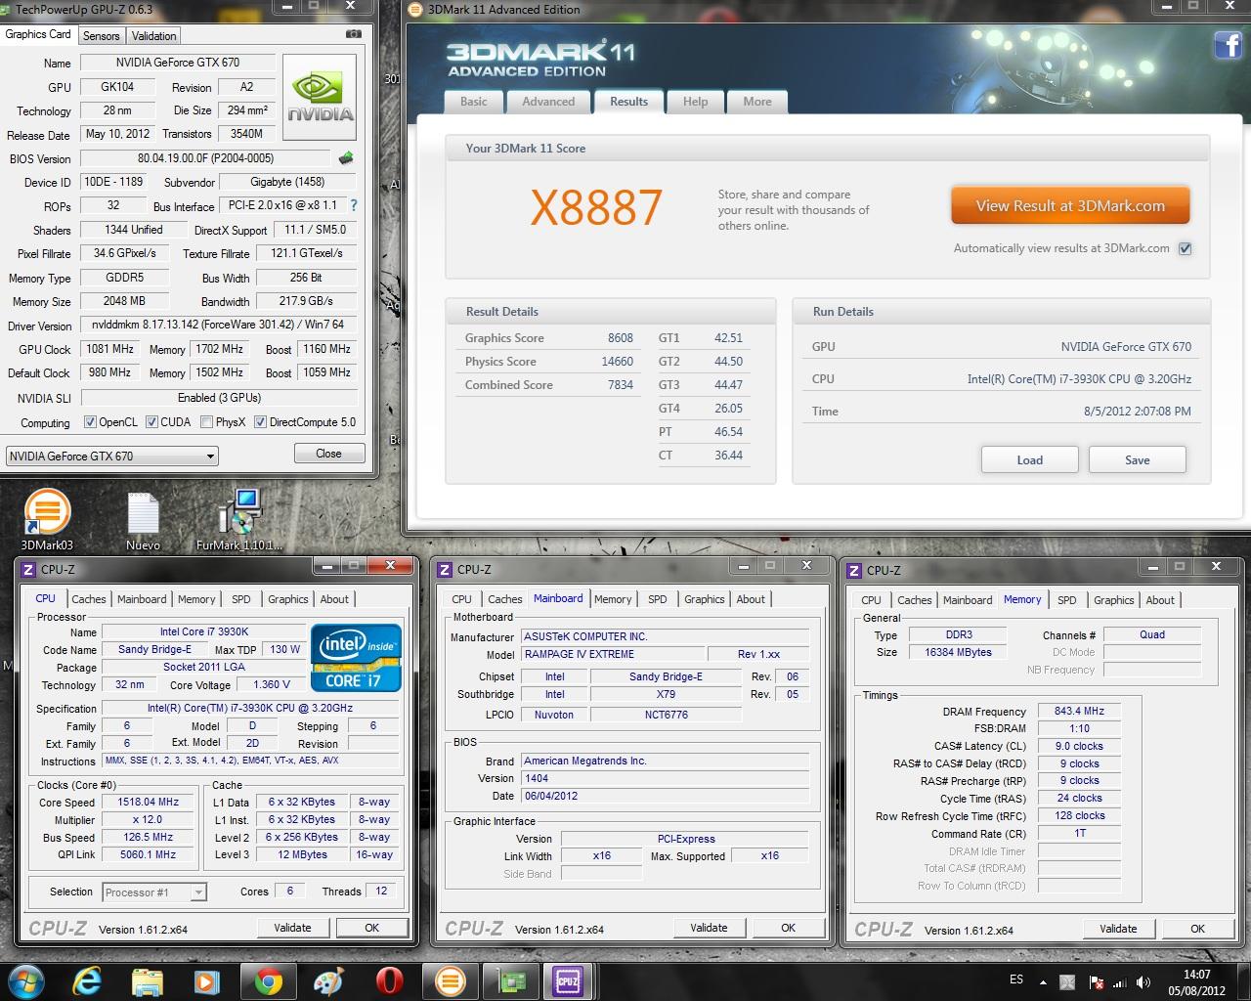1251x1001 pixels.
Task: Switch to 3DMark app in taskbar
Action: coord(450,980)
